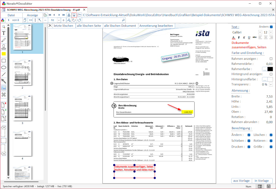Image resolution: width=276 pixels, height=189 pixels.
Task: Click the 'aus Vorlage' button
Action: point(241,181)
